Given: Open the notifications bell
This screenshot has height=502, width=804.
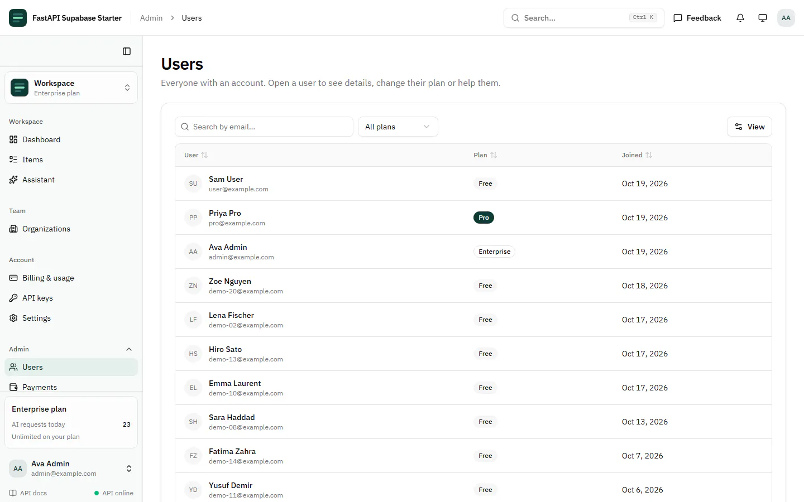Looking at the screenshot, I should (x=740, y=18).
